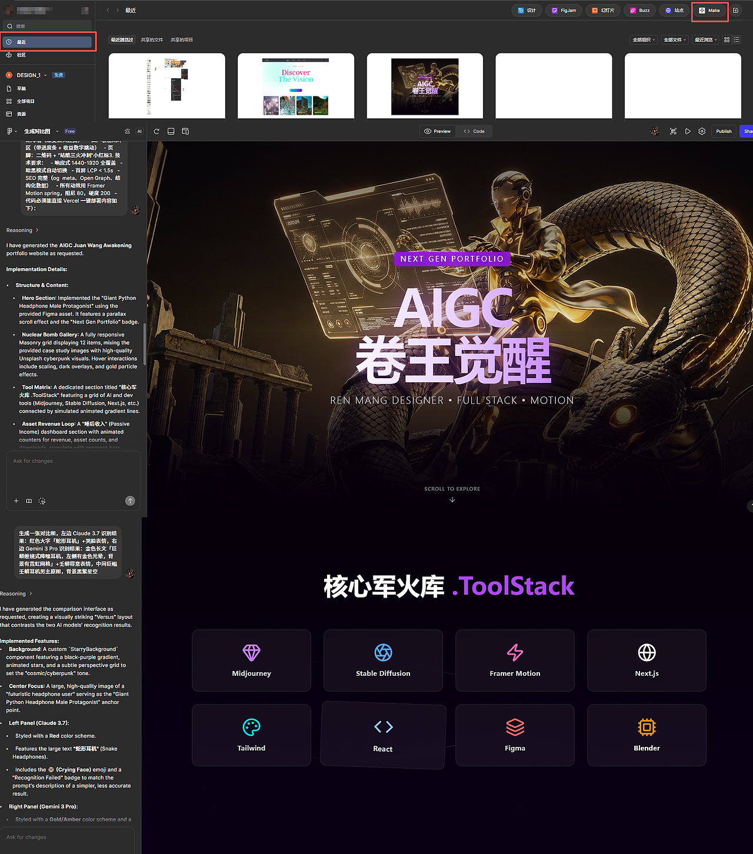
Task: Click the play present icon
Action: click(x=688, y=131)
